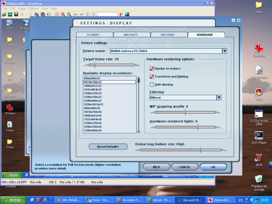Viewport: 272px width, 204px height.
Task: Enable the Anti-aliasing checkbox
Action: 152,84
